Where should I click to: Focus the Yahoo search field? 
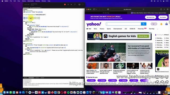(123, 24)
